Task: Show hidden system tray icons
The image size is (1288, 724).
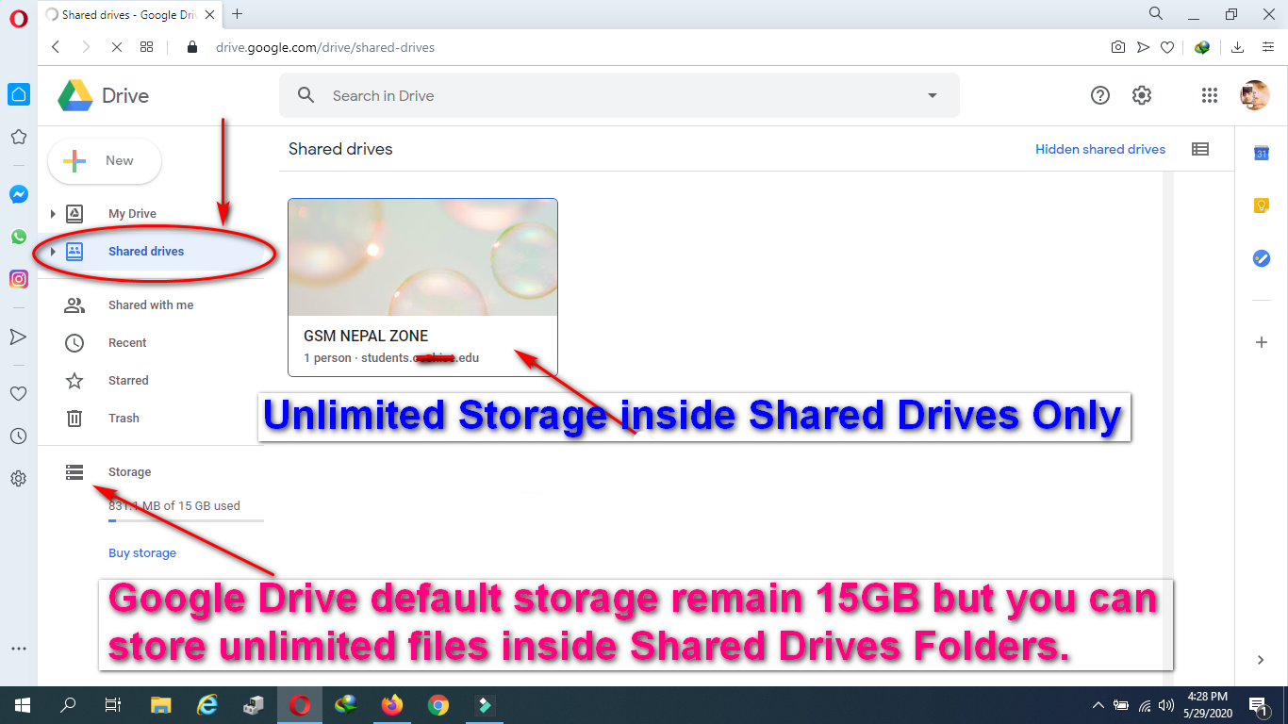Action: (x=1098, y=704)
